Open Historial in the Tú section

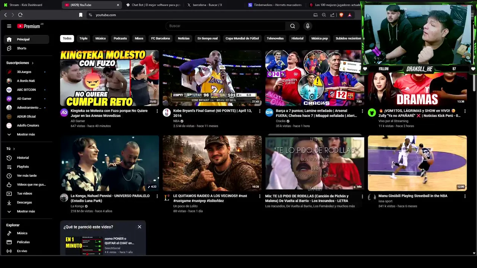(x=26, y=158)
